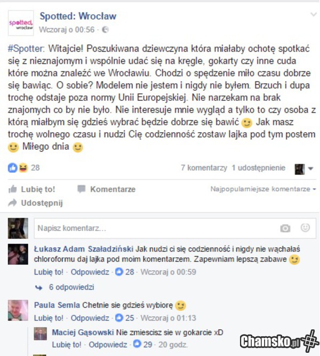Click the globe privacy icon beside timestamp
This screenshot has height=356, width=320.
pyautogui.click(x=105, y=29)
